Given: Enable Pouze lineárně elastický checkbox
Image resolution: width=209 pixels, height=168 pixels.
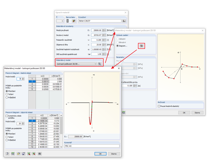Looking at the screenshot, I should pyautogui.click(x=159, y=106).
